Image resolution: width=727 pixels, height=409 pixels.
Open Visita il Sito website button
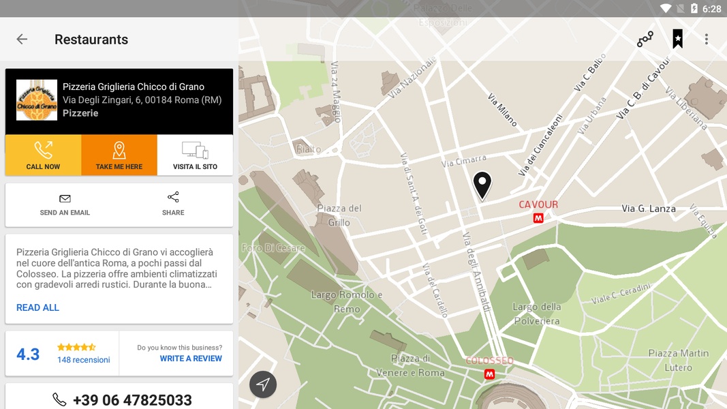coord(195,155)
